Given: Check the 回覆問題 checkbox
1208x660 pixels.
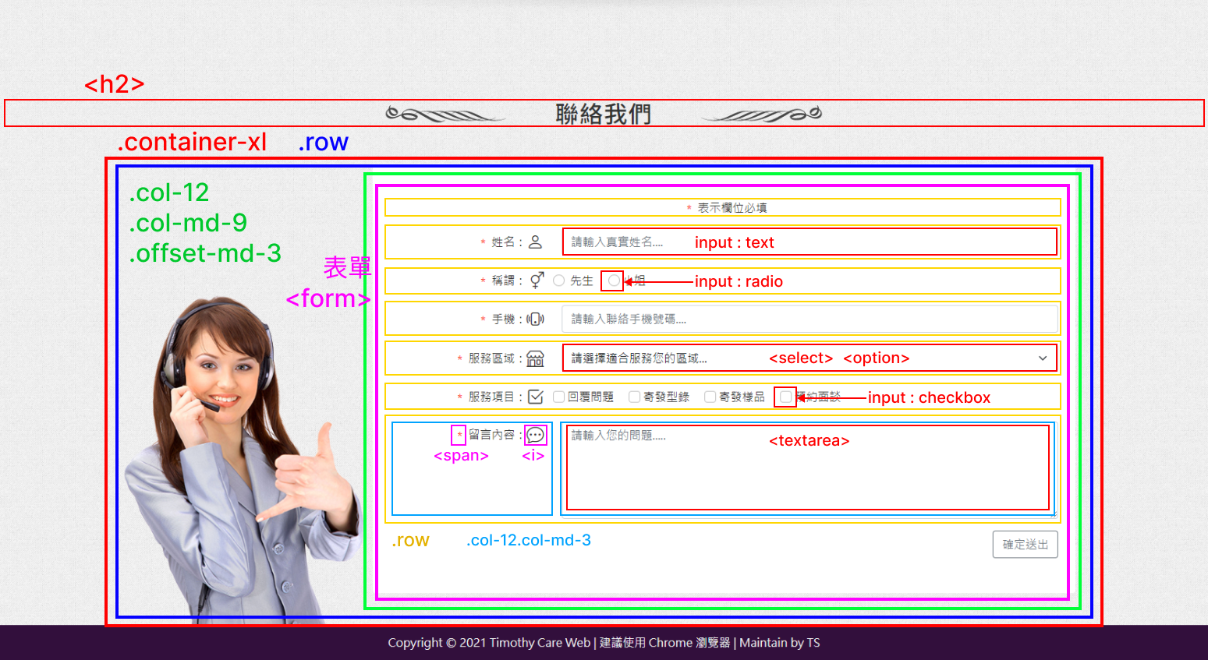Looking at the screenshot, I should pos(558,397).
